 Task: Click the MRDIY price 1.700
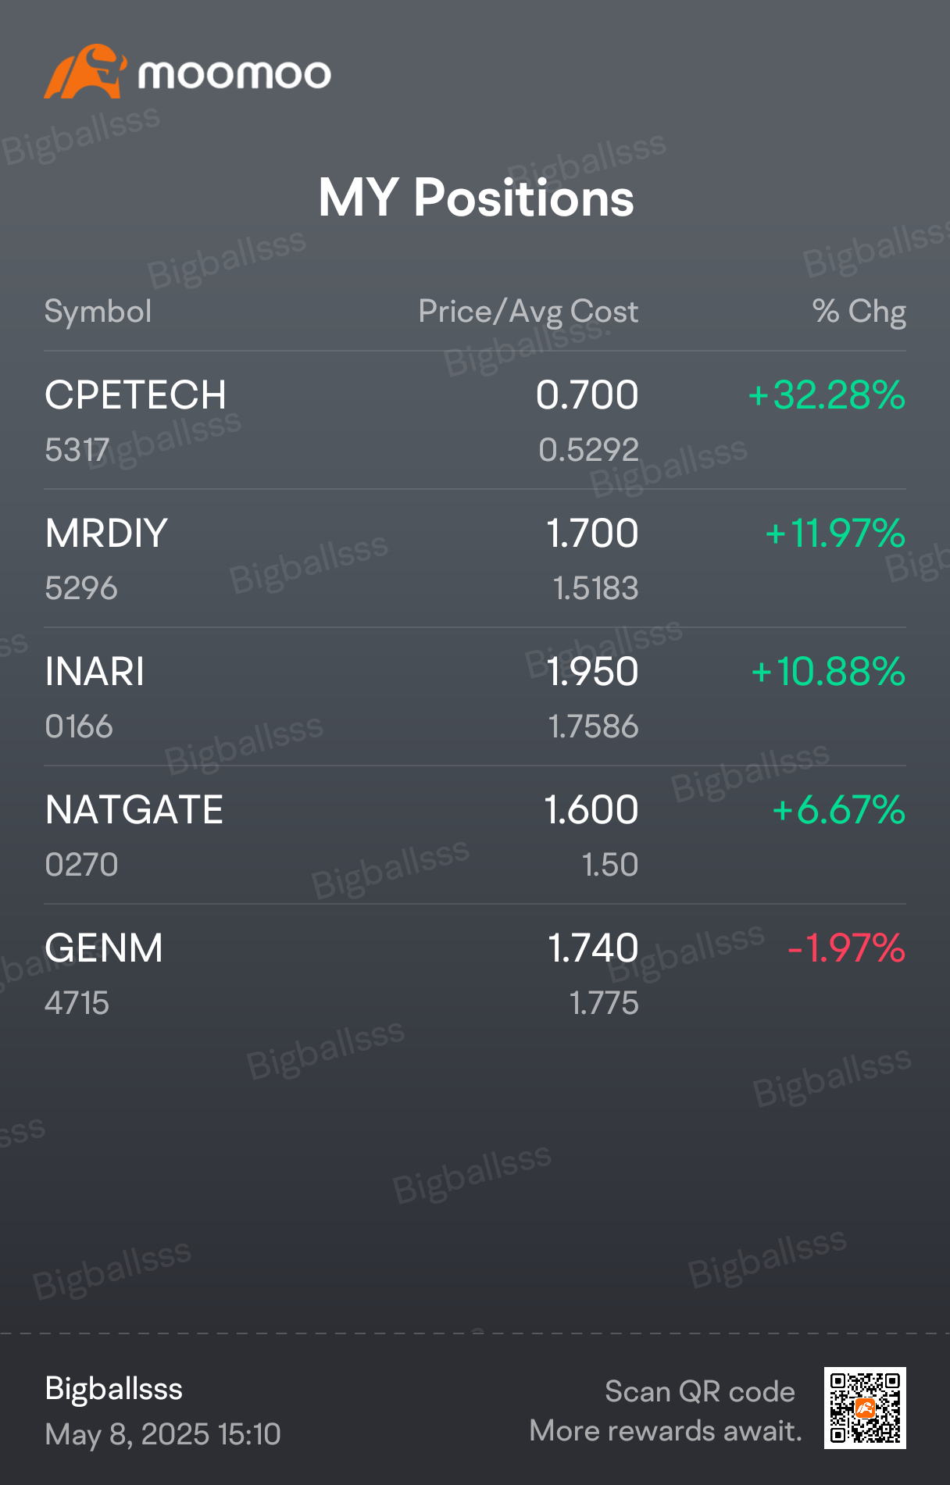(592, 534)
